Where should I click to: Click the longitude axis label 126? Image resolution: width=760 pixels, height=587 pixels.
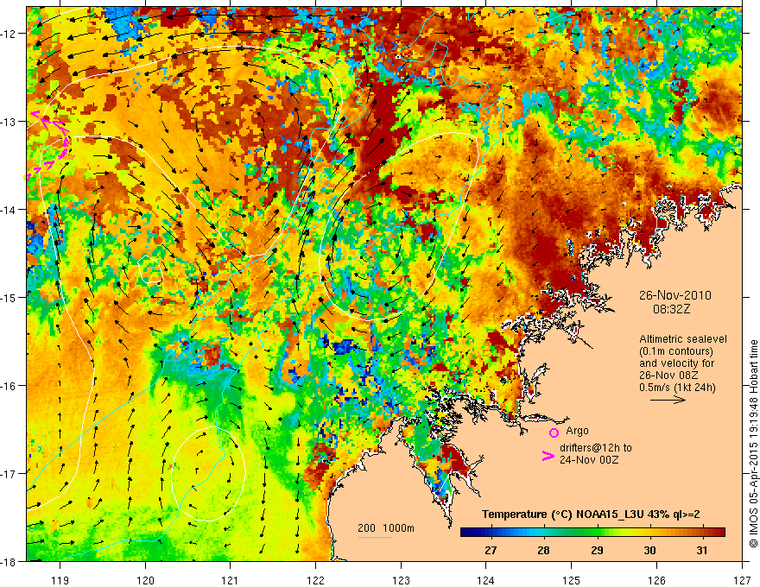point(656,580)
